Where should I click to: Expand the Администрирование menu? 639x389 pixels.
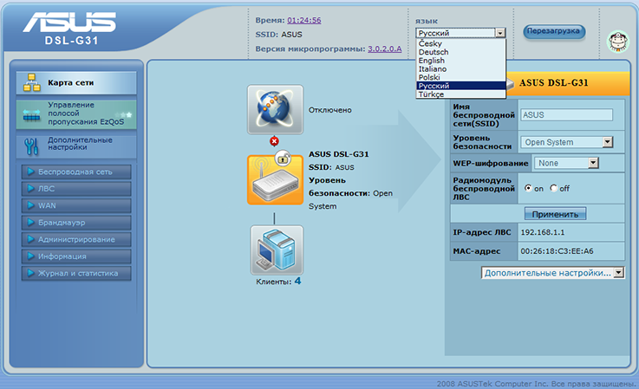coord(76,239)
